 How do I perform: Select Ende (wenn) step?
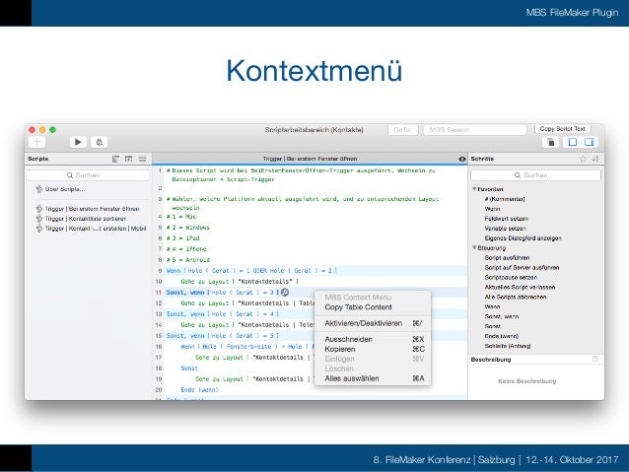click(x=502, y=336)
